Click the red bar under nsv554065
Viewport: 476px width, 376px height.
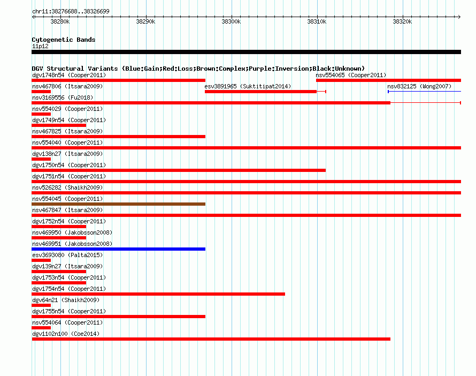coord(389,80)
